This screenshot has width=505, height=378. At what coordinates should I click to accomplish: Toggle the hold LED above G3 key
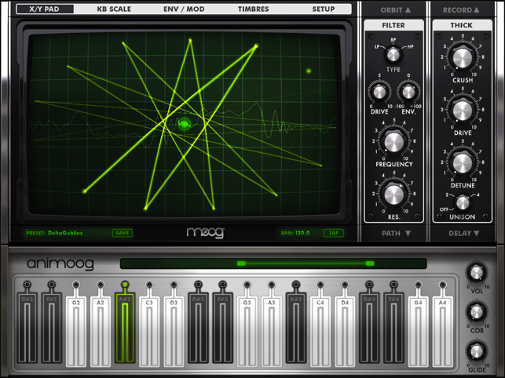click(247, 285)
